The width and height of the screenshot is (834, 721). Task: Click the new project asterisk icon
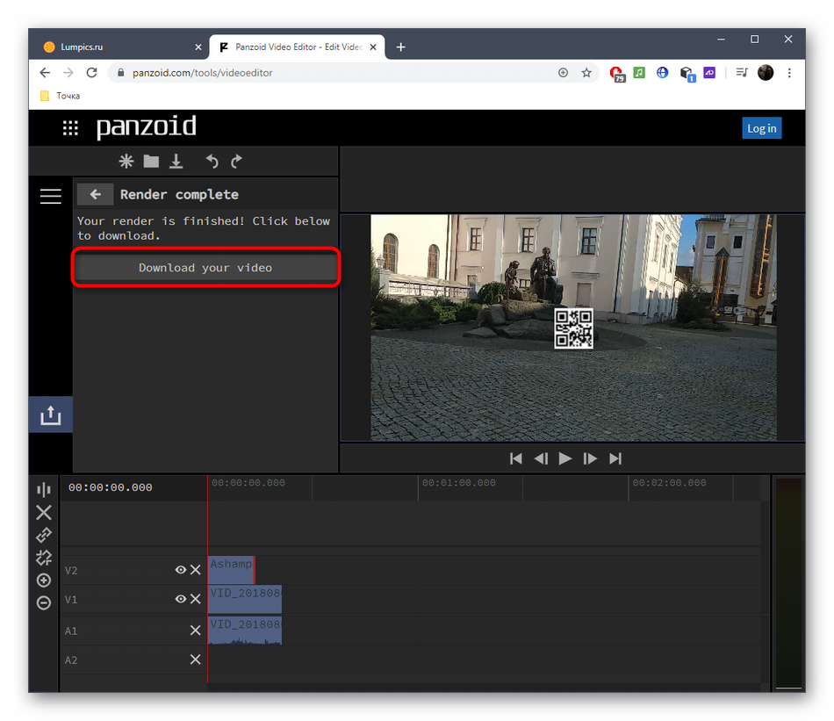126,162
